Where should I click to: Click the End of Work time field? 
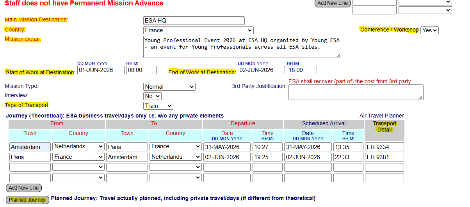302,70
